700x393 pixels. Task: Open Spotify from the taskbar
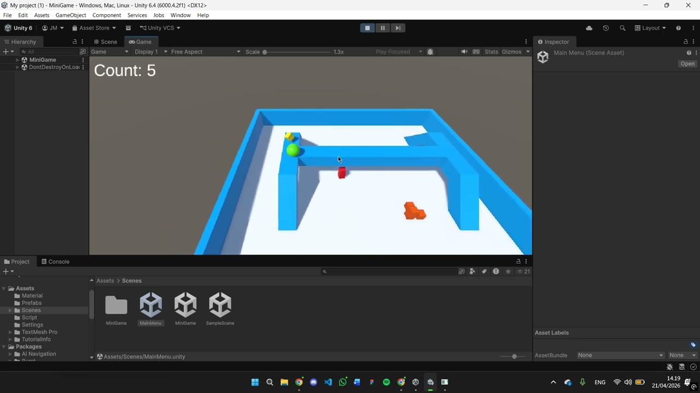[386, 382]
